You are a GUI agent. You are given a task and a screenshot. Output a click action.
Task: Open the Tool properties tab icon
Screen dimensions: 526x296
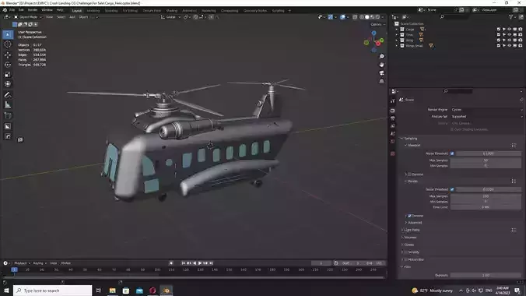pos(392,100)
